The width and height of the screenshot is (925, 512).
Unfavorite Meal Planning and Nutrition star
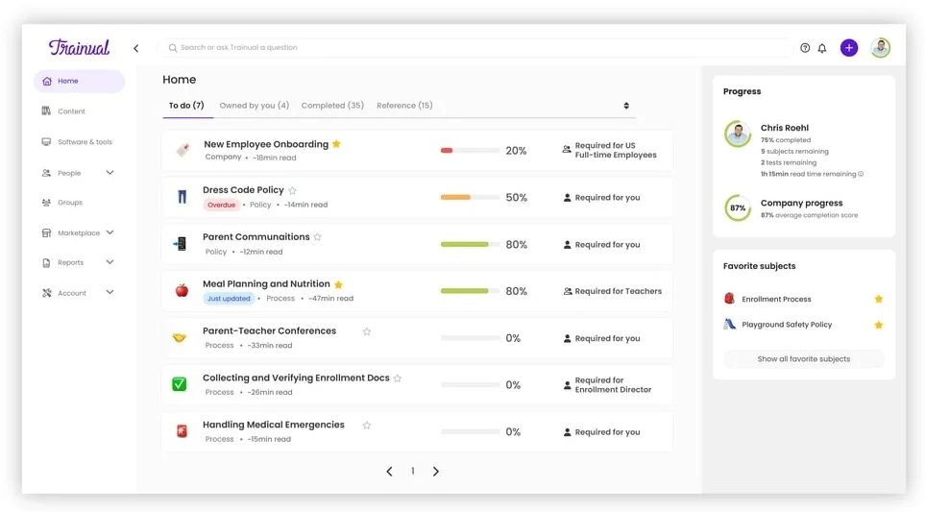pos(339,284)
